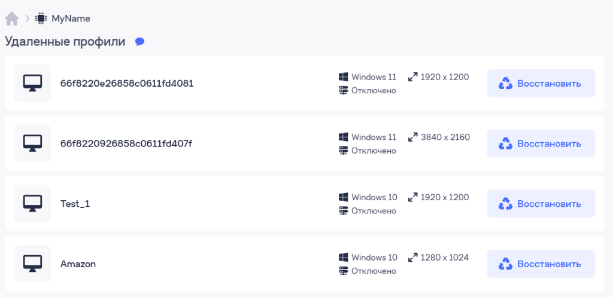The image size is (613, 297).
Task: Click the Test_1 profile monitor icon
Action: tap(32, 203)
